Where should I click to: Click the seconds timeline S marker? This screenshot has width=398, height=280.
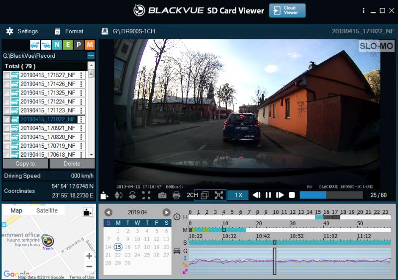(x=275, y=243)
